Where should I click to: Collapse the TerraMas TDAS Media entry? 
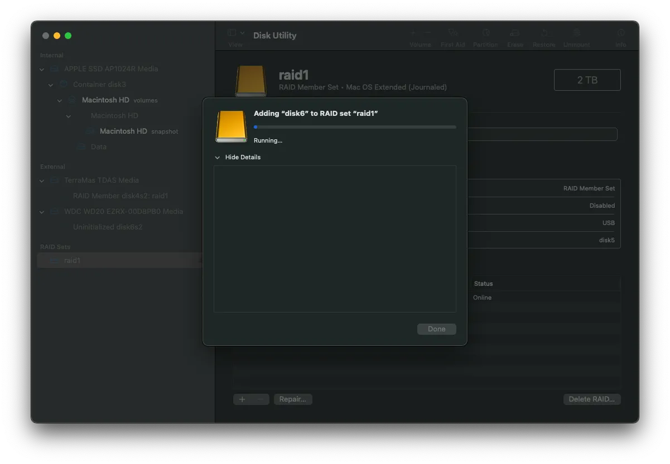click(42, 180)
